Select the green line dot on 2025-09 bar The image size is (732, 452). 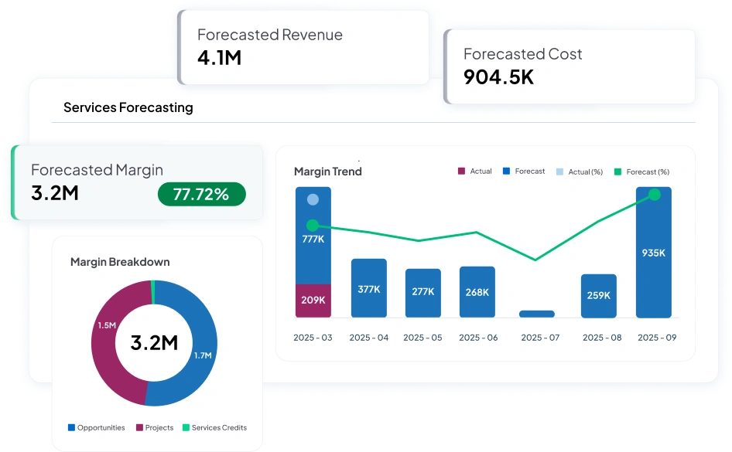[x=654, y=195]
